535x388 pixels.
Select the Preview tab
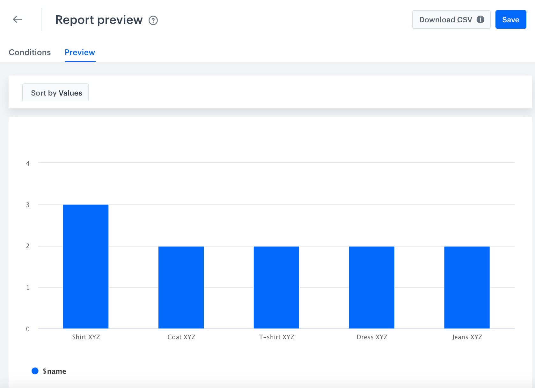pos(80,52)
